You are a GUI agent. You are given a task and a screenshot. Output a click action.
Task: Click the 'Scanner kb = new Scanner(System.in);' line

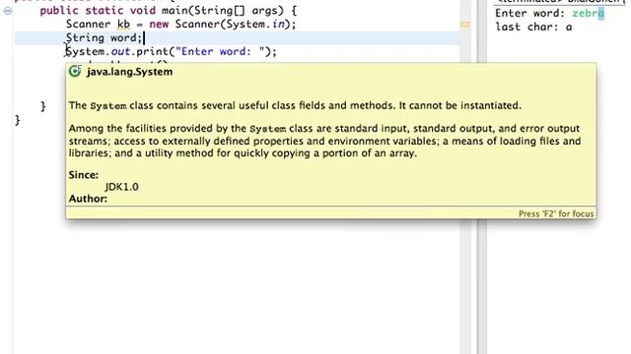click(x=180, y=25)
